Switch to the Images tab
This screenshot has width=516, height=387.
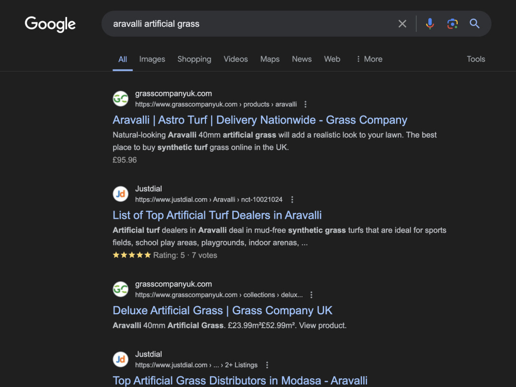pos(152,59)
